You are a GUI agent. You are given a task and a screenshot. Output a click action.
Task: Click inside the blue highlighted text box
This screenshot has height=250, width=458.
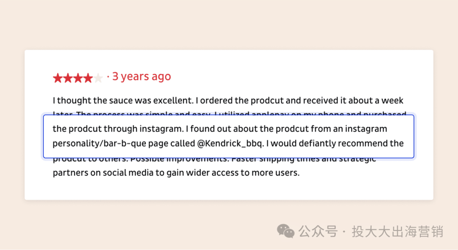coord(229,136)
